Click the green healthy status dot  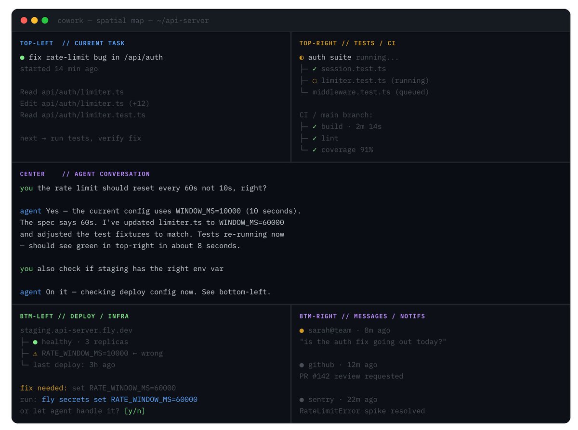click(x=35, y=342)
